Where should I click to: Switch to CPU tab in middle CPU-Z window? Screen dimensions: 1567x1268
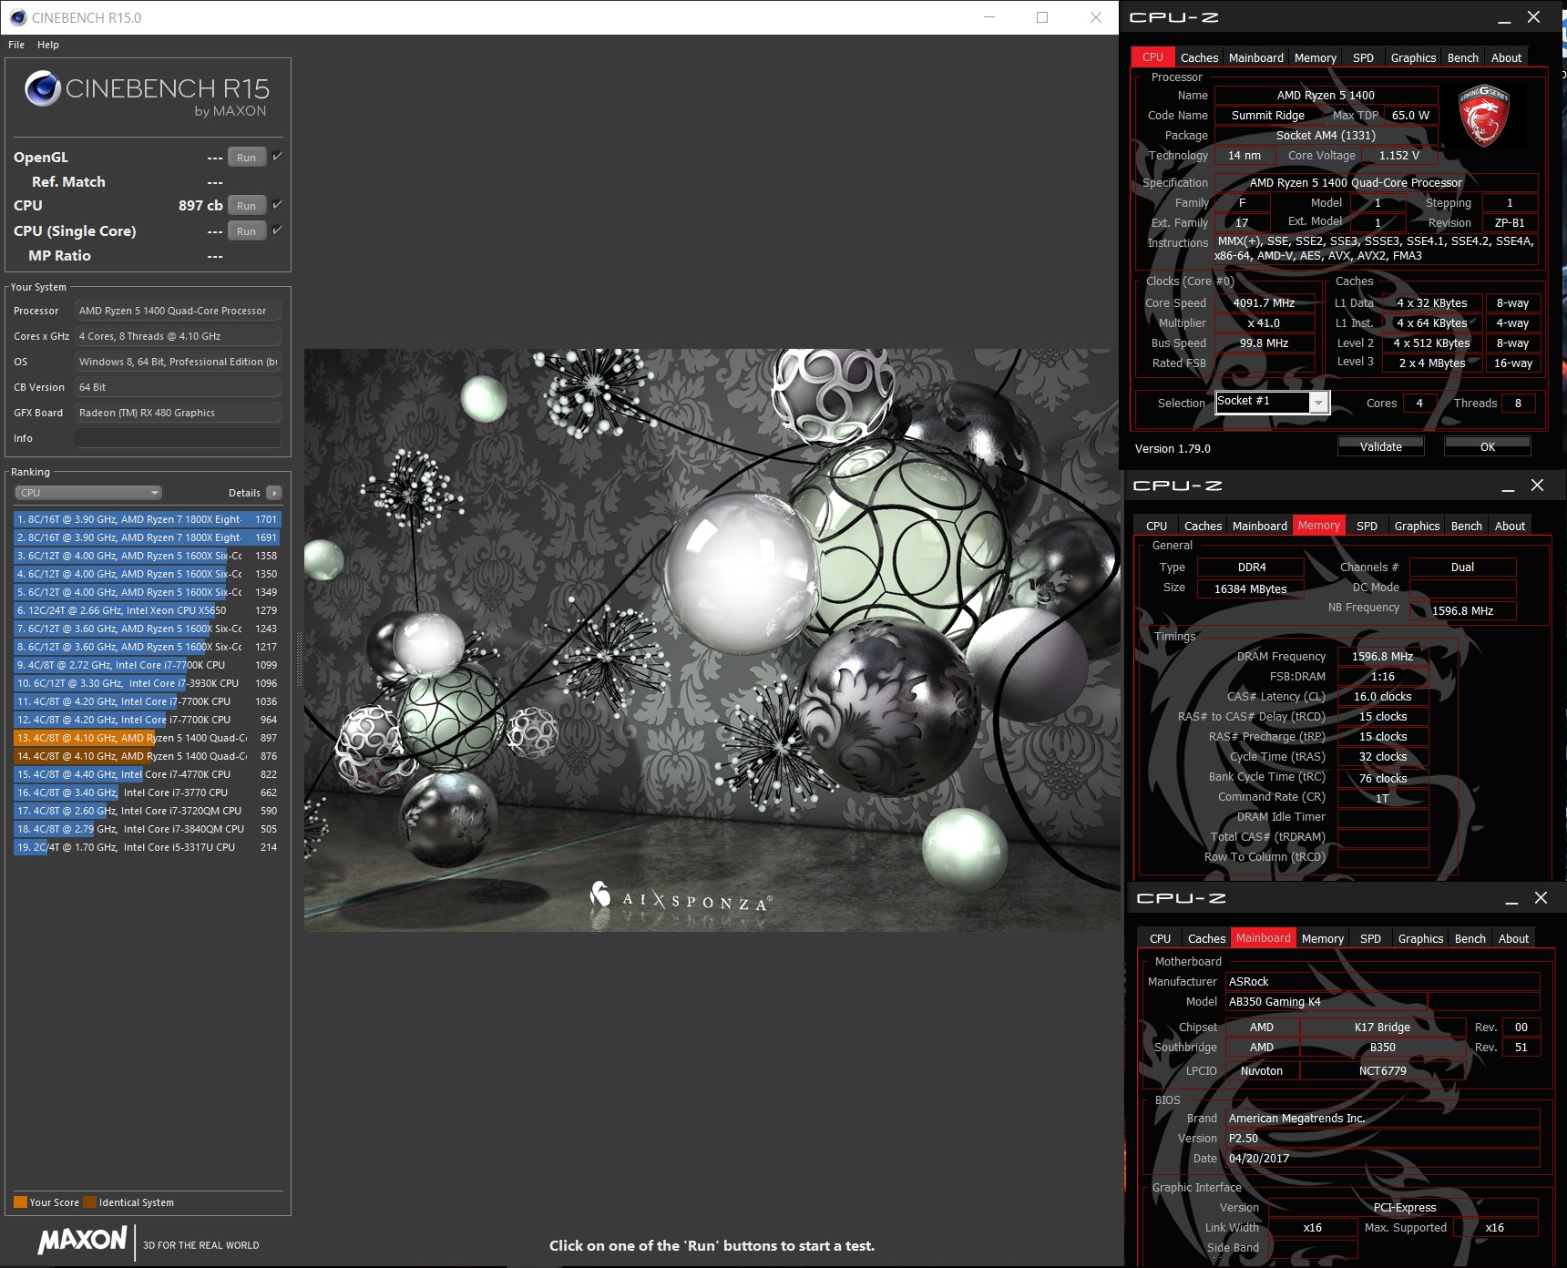[x=1156, y=526]
